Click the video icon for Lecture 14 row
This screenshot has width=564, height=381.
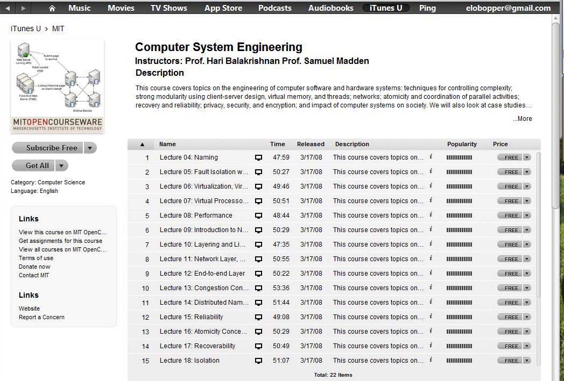click(x=258, y=303)
